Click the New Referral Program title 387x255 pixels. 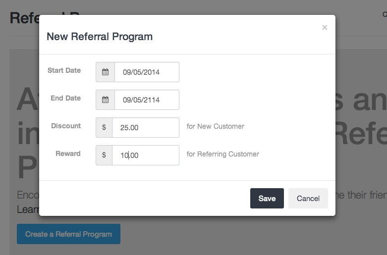100,37
